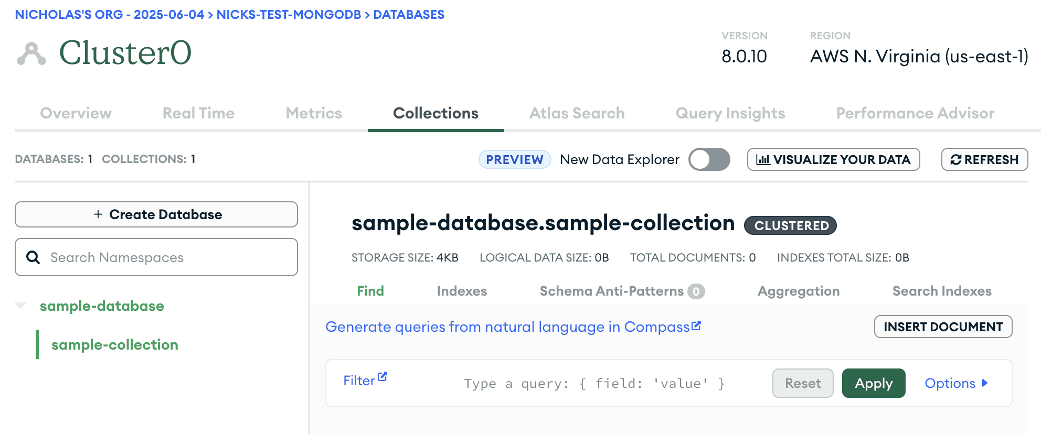Click Nicholas's Org breadcrumb link
Image resolution: width=1041 pixels, height=434 pixels.
click(109, 15)
